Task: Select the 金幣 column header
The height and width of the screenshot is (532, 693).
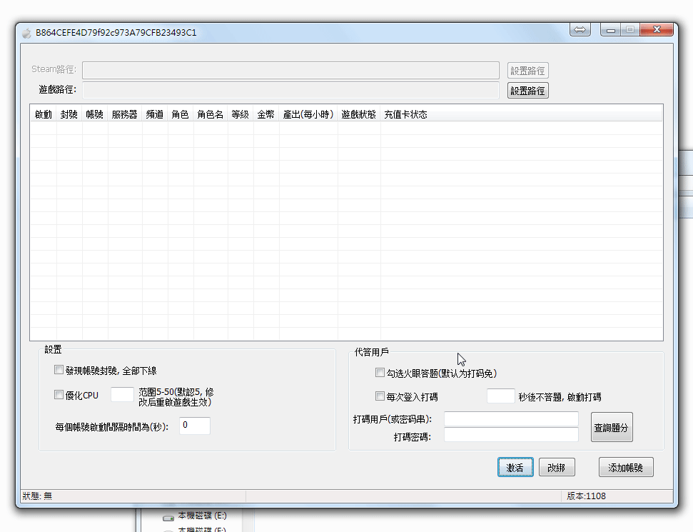Action: pyautogui.click(x=266, y=114)
